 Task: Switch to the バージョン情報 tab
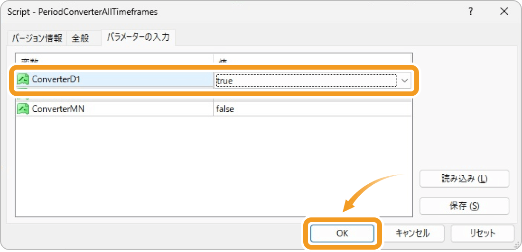[37, 38]
